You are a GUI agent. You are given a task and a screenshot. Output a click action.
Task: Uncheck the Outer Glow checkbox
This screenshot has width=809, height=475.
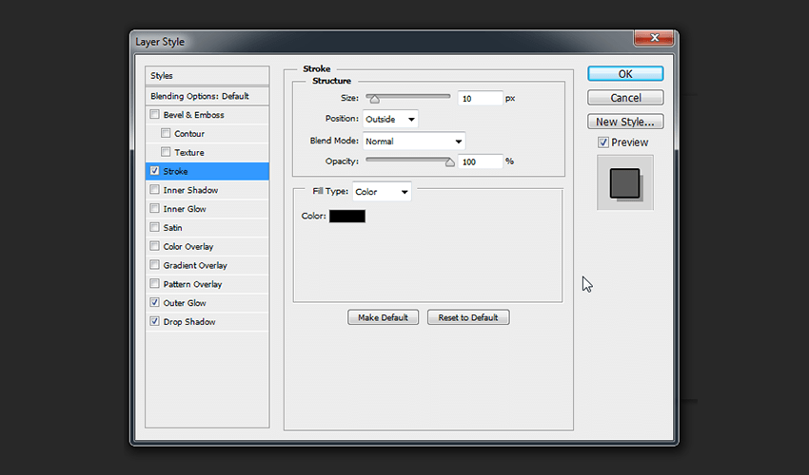pyautogui.click(x=154, y=302)
